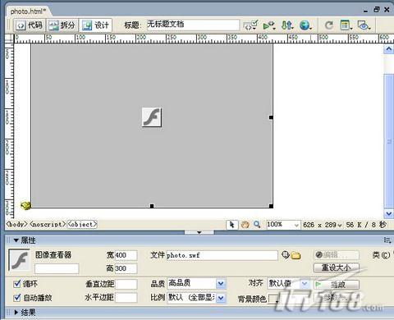Choose the Hand tool in status bar

245,225
